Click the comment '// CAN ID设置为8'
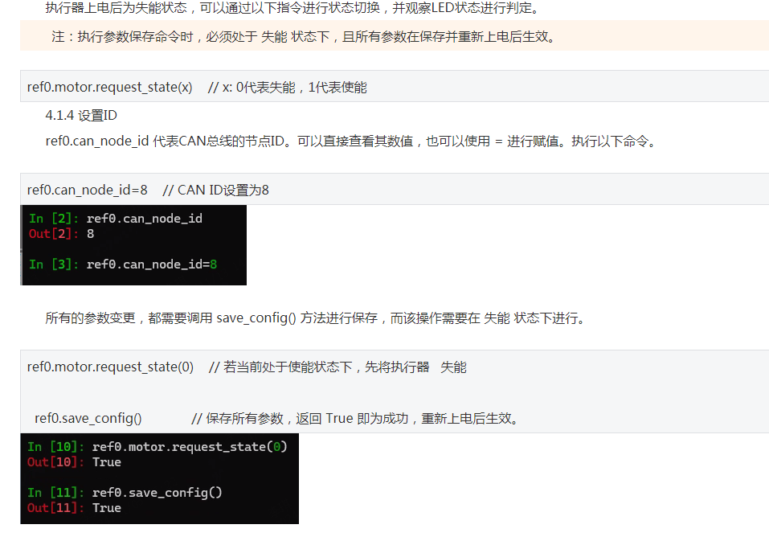Viewport: 769px width, 541px height. point(216,191)
